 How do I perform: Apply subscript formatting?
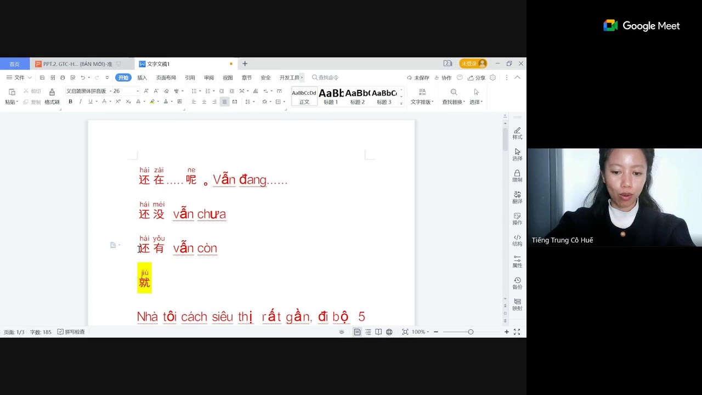(x=128, y=101)
